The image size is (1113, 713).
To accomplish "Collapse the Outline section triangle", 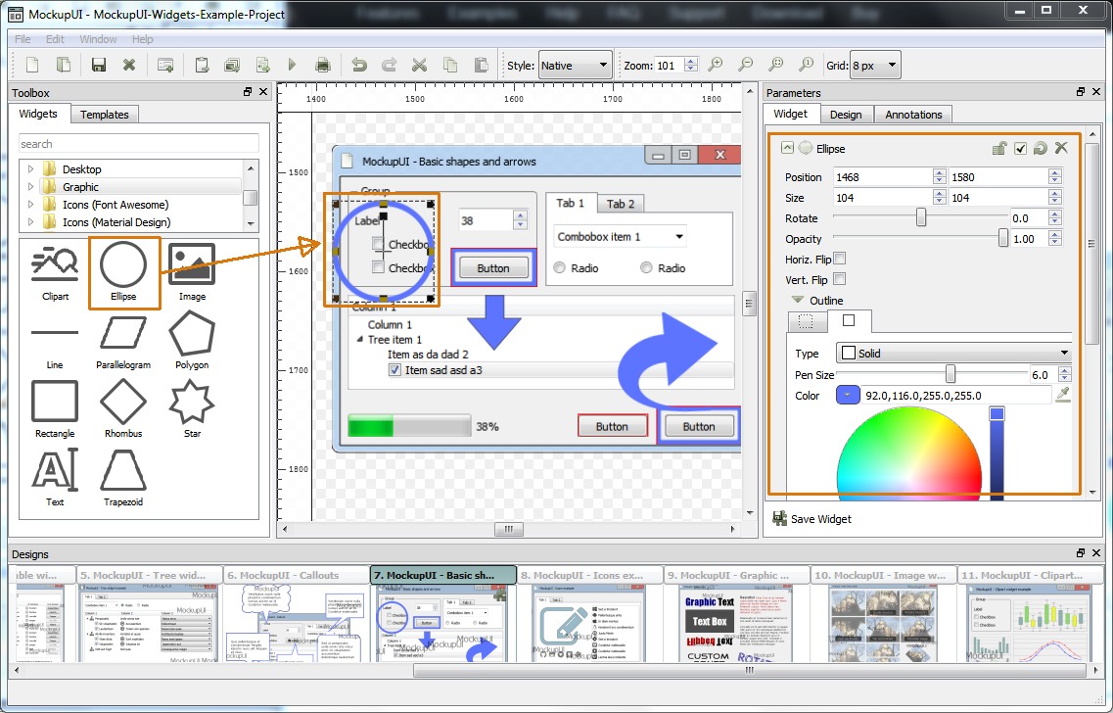I will (798, 301).
